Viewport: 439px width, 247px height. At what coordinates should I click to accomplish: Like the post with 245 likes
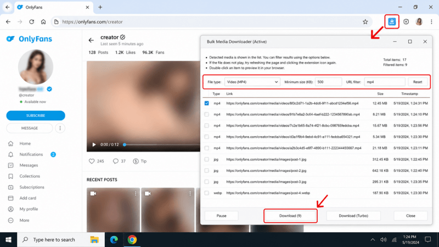(x=92, y=161)
